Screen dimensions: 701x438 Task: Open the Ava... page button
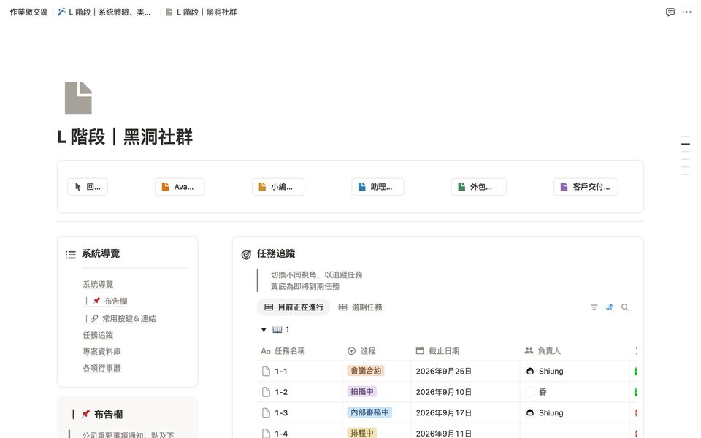(x=180, y=187)
